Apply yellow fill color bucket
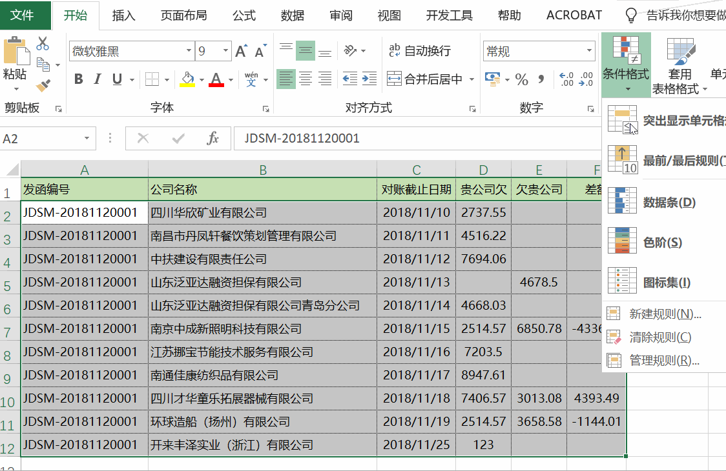The image size is (726, 471). pyautogui.click(x=187, y=79)
